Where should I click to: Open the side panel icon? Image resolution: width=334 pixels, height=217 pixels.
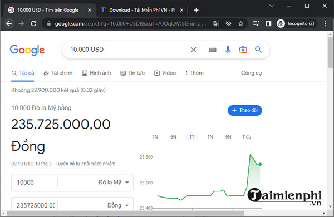(268, 23)
